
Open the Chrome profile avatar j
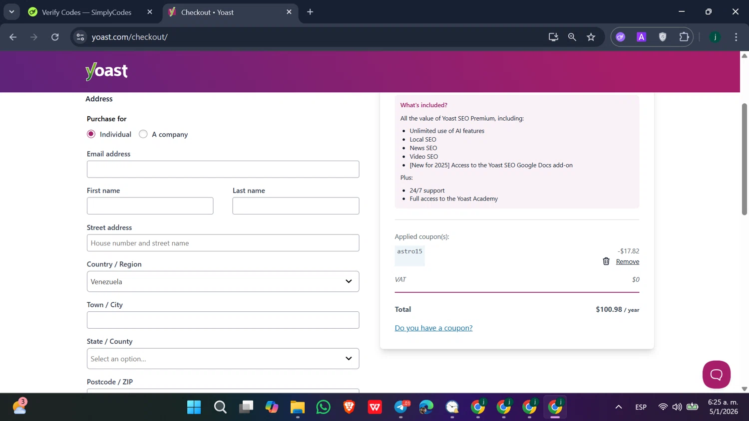point(715,37)
